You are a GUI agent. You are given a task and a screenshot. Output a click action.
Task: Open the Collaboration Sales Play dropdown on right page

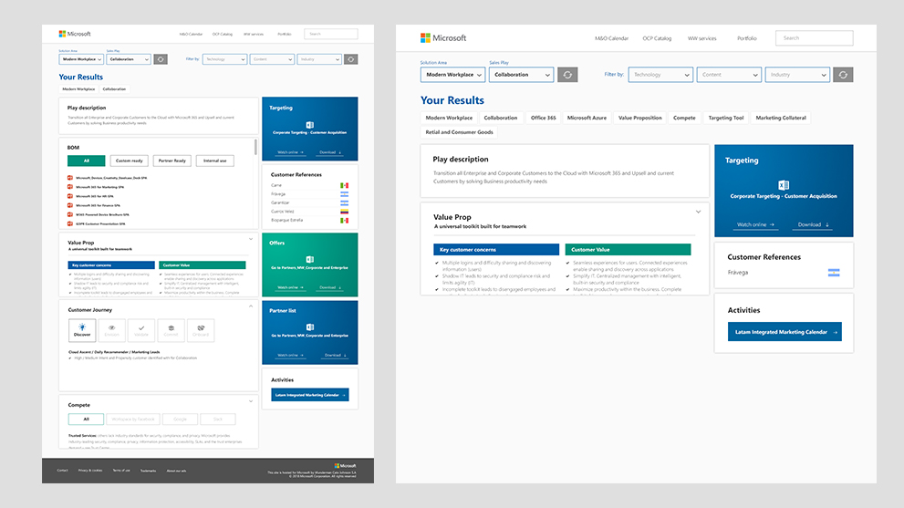pos(521,75)
